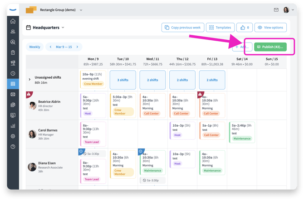Screen dimensions: 304x200
Task: Open View options with eye icon
Action: click(270, 28)
